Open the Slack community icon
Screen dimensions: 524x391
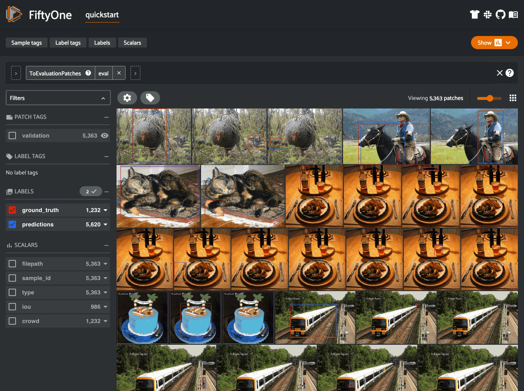488,15
